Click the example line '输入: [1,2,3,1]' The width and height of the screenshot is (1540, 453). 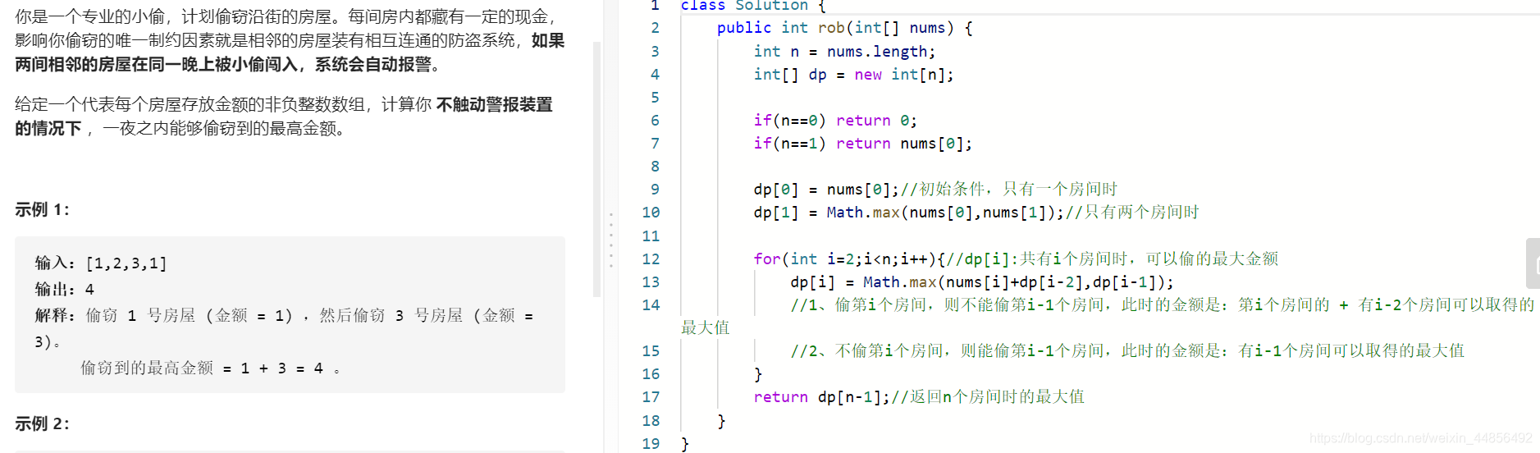point(101,263)
